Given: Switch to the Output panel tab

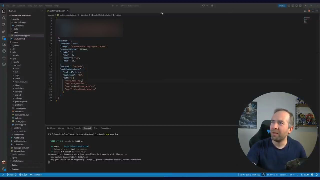Looking at the screenshot, I should 61,128.
